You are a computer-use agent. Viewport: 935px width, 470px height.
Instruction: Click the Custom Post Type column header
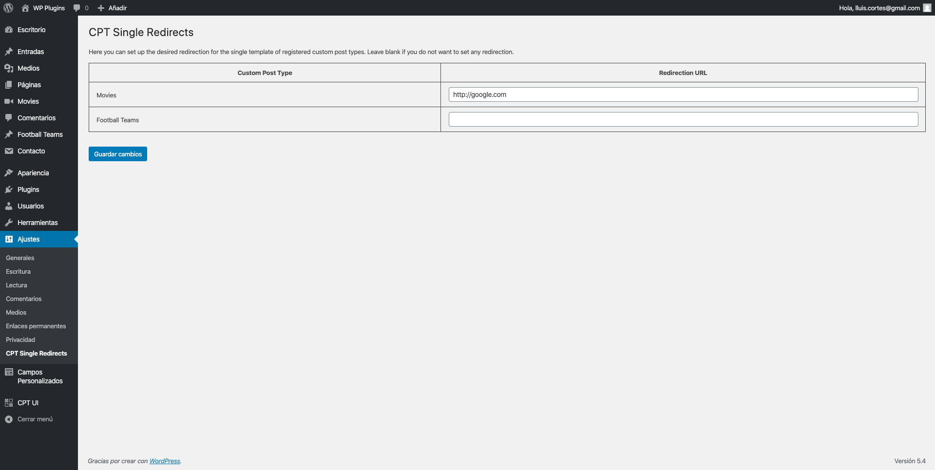pos(265,73)
